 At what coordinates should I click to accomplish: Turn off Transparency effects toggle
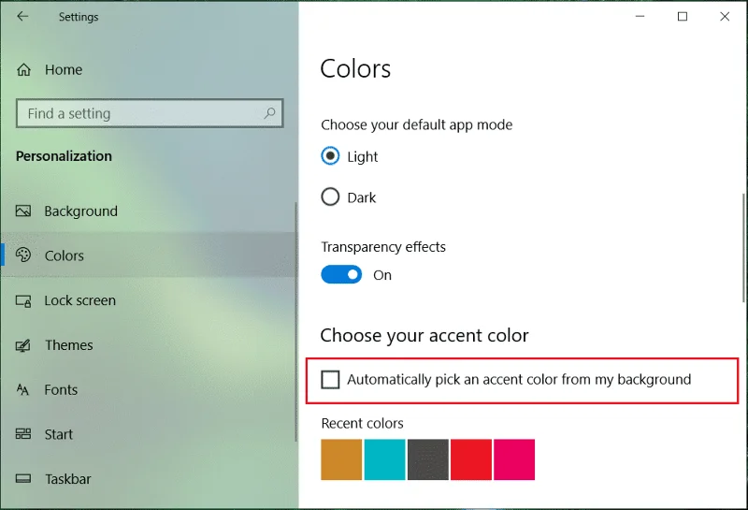tap(341, 274)
